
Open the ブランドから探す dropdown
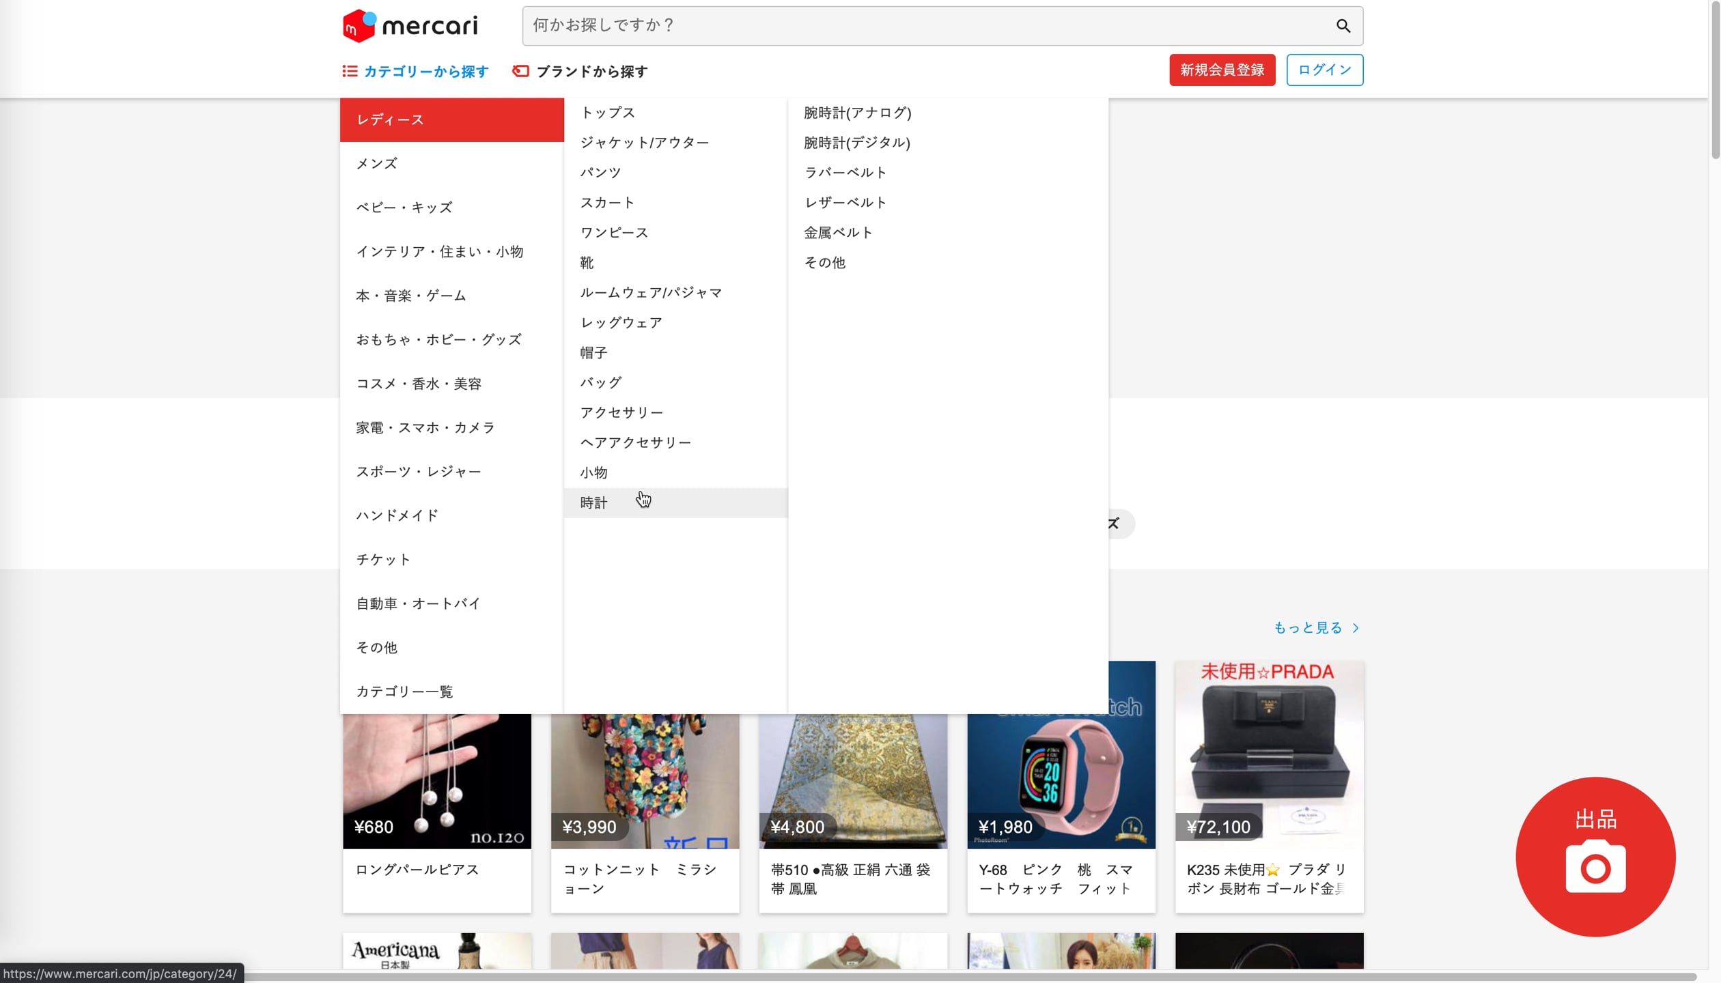pyautogui.click(x=591, y=72)
